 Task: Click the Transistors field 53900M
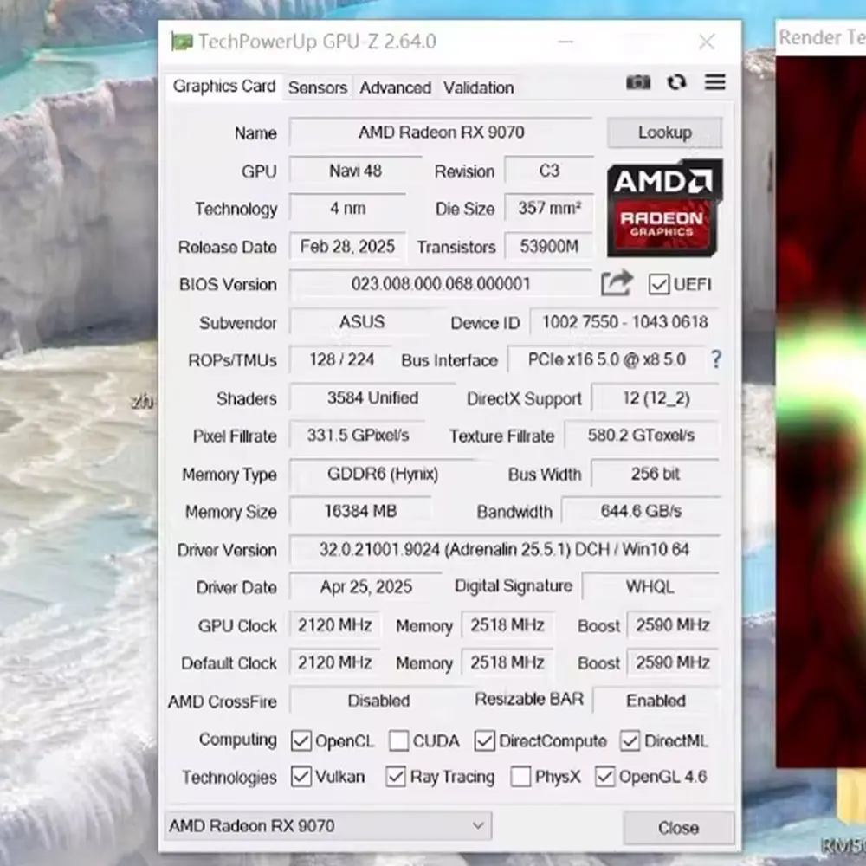click(x=549, y=246)
